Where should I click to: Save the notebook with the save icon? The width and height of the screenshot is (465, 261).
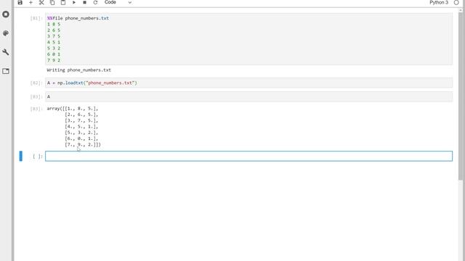[20, 2]
